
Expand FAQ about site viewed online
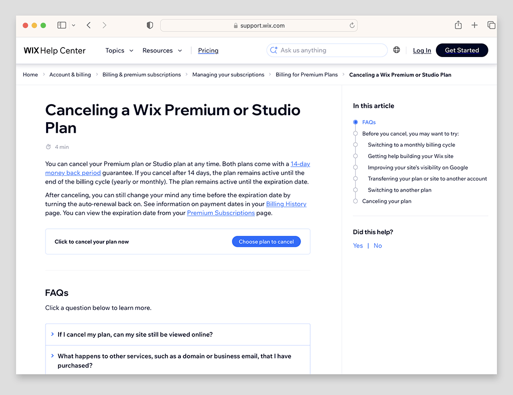click(x=178, y=334)
